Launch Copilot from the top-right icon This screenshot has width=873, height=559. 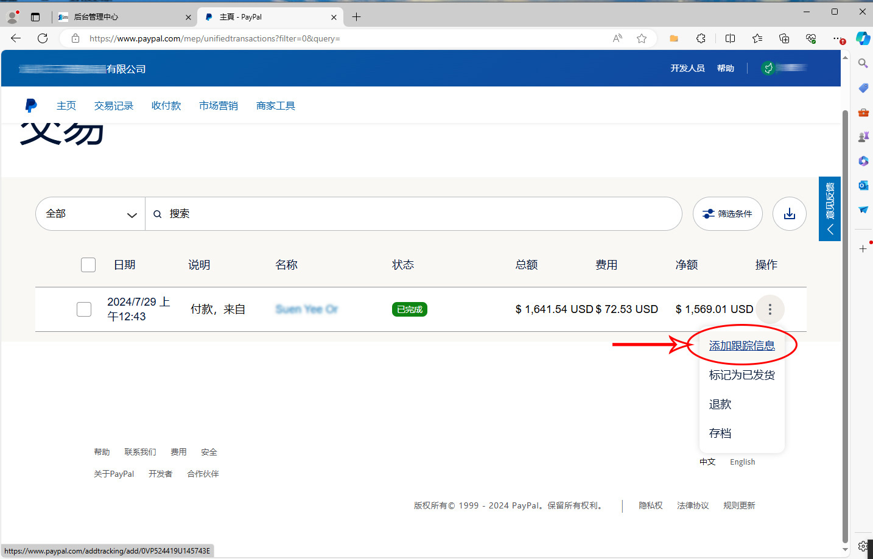click(x=863, y=38)
